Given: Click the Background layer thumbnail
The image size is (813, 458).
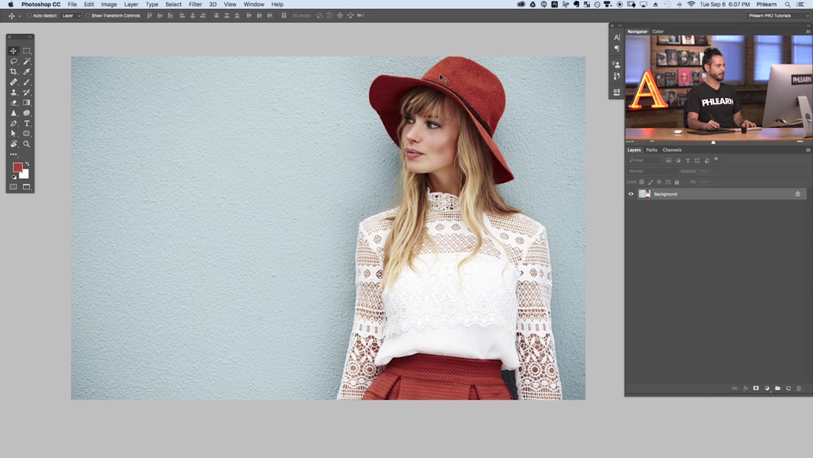Looking at the screenshot, I should click(x=644, y=194).
